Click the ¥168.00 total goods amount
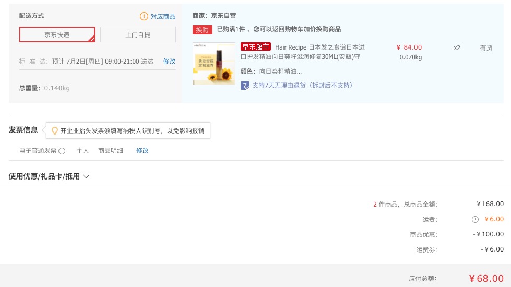This screenshot has height=287, width=511. [x=490, y=204]
